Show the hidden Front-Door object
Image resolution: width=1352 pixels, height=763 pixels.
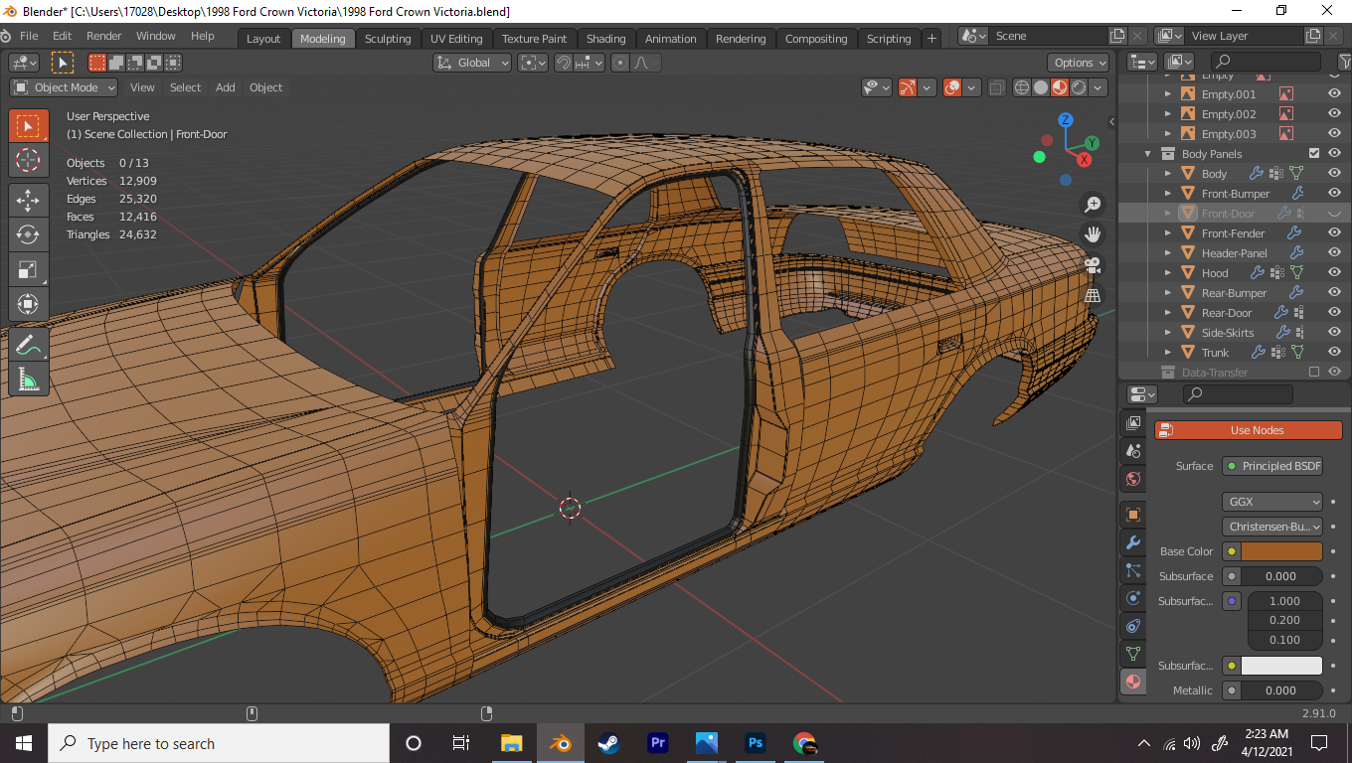[x=1334, y=214]
